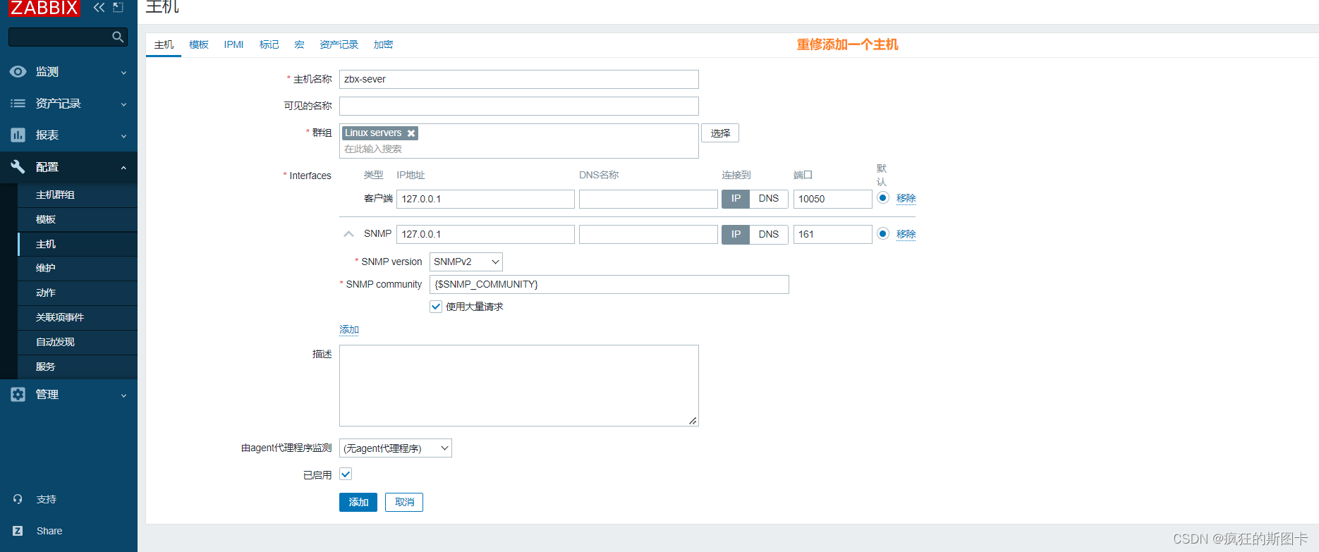Image resolution: width=1319 pixels, height=552 pixels.
Task: Toggle the 已启用 checkbox
Action: pos(346,474)
